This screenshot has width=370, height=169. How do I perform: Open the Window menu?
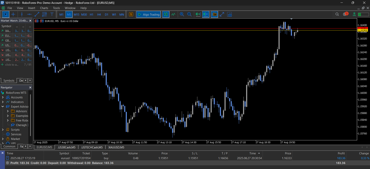[70, 8]
